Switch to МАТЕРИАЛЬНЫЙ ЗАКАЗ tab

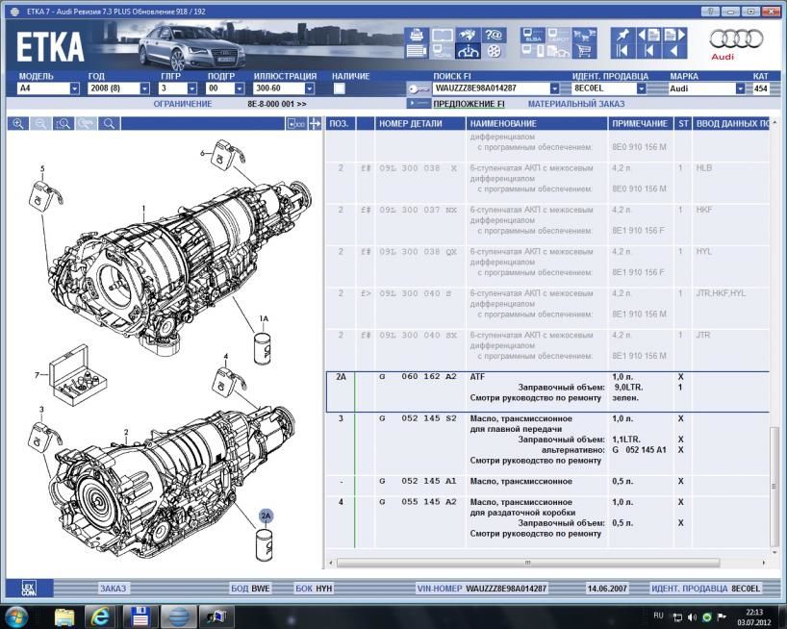pyautogui.click(x=575, y=104)
